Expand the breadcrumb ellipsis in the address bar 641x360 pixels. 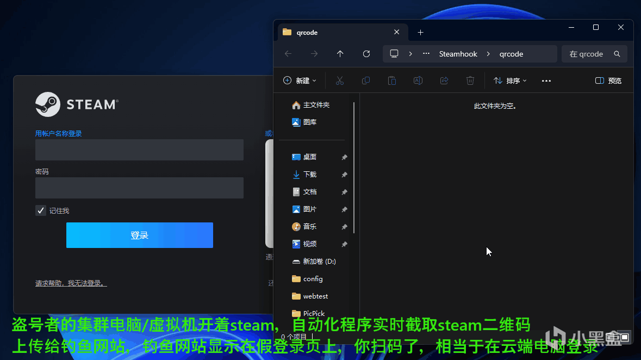point(426,54)
